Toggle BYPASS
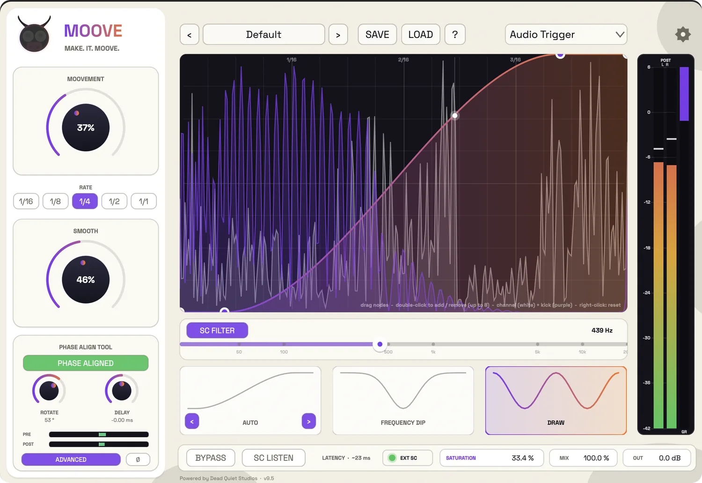 click(x=211, y=458)
